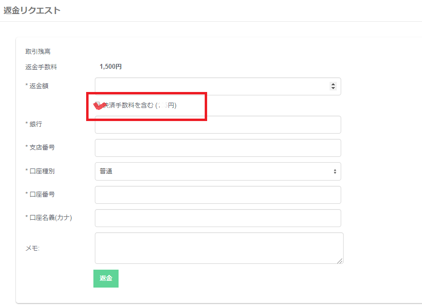
Task: Click inside the メモ text area
Action: [218, 248]
